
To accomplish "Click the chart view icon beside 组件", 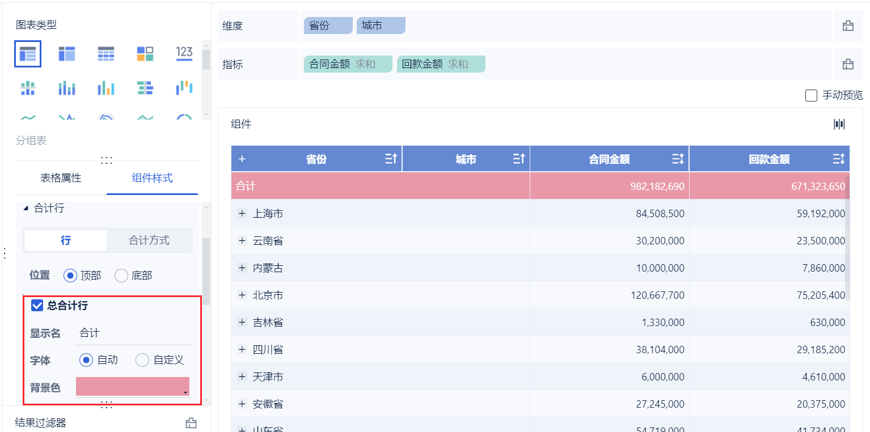I will [839, 124].
